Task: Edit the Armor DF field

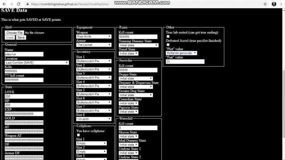Action: tap(24, 157)
